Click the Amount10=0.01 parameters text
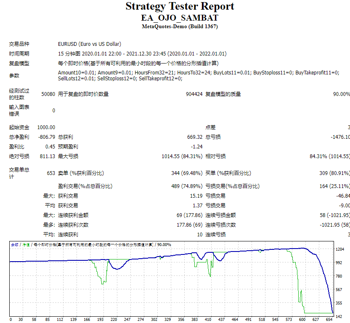This screenshot has height=323, width=350. 199,75
